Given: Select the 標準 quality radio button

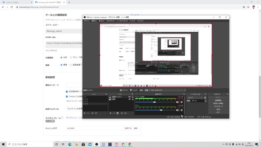Looking at the screenshot, I should (x=61, y=65).
